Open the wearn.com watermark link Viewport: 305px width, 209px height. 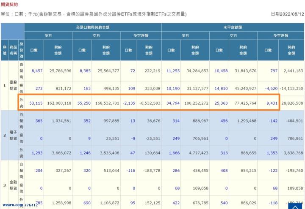[x=12, y=204]
